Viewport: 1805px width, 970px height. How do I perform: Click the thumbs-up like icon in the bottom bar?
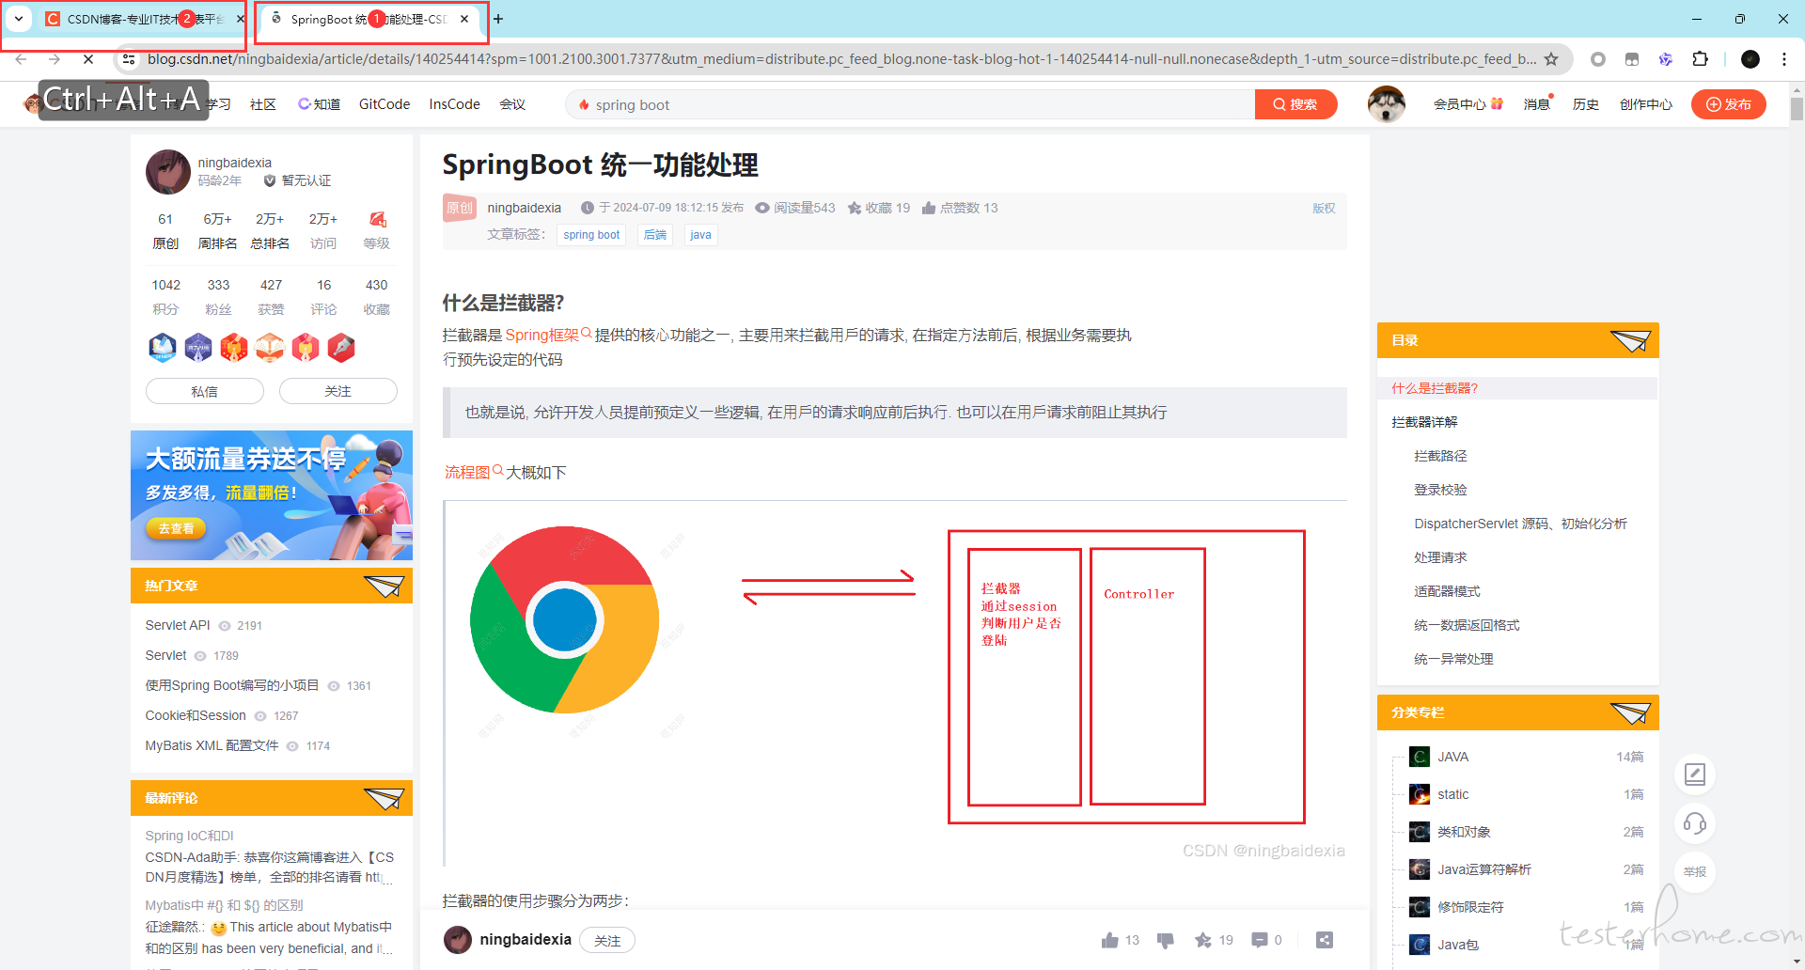pos(1110,940)
